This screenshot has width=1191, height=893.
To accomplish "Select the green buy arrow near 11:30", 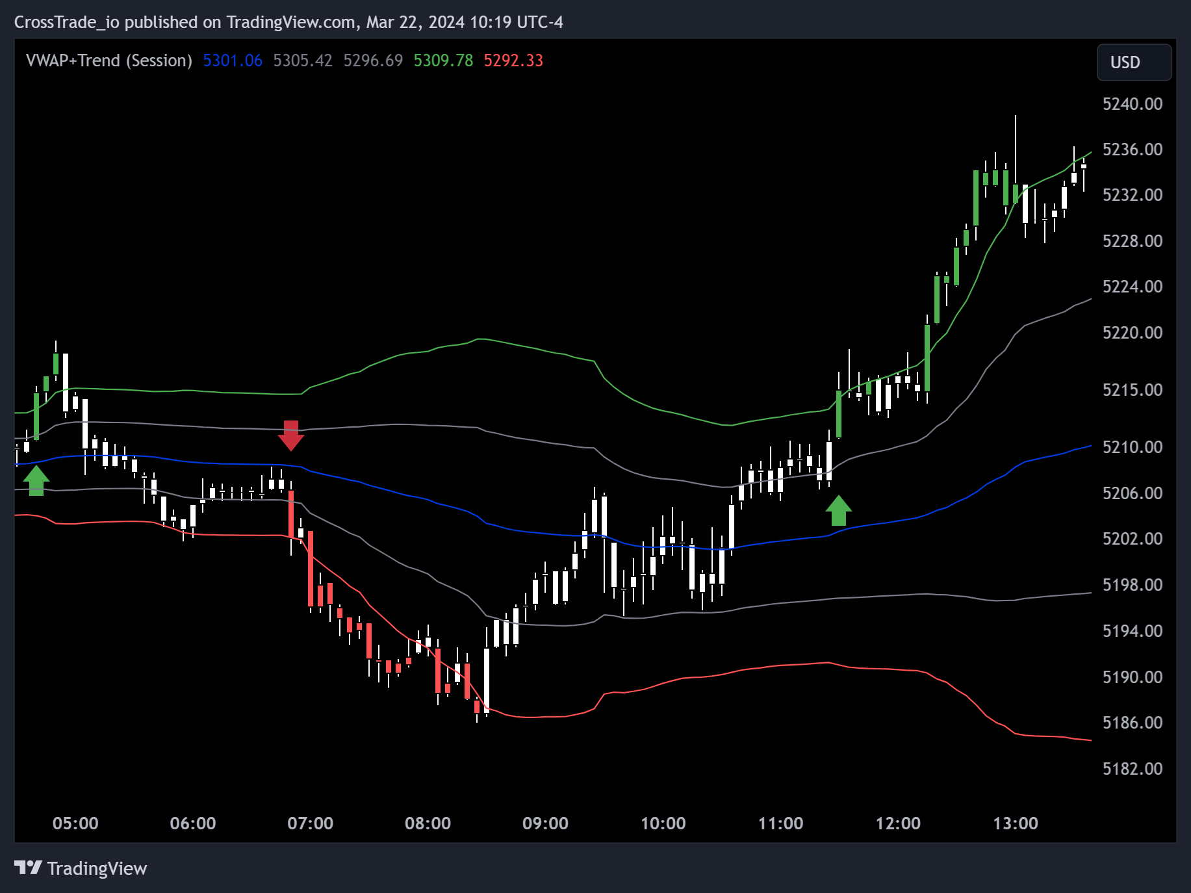I will pyautogui.click(x=840, y=511).
